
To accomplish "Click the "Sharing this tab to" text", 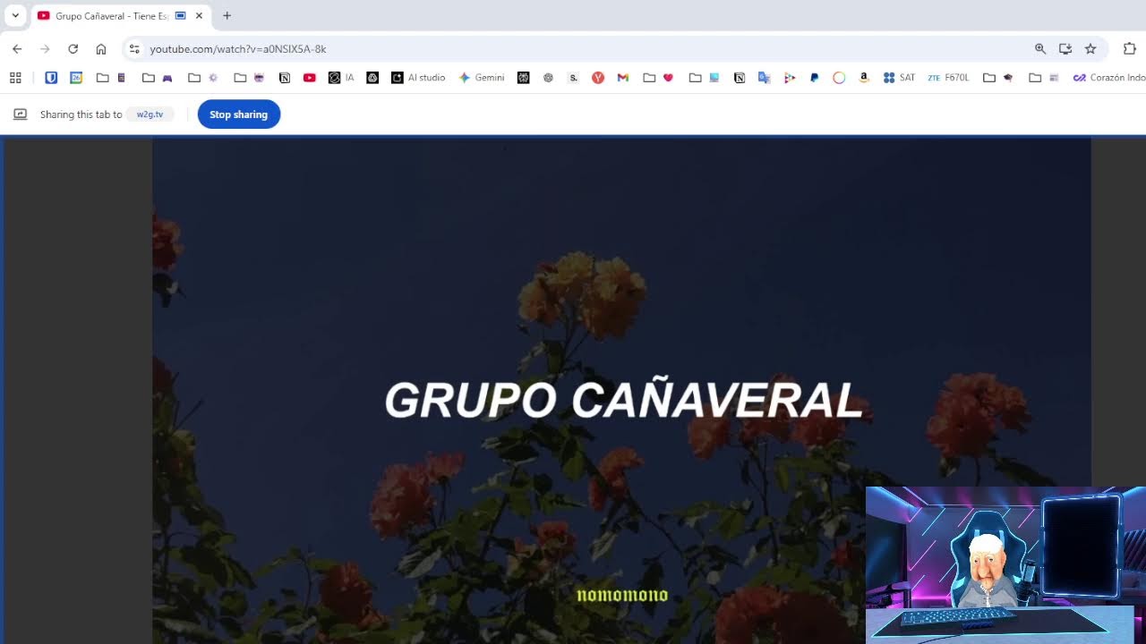I will pyautogui.click(x=81, y=114).
